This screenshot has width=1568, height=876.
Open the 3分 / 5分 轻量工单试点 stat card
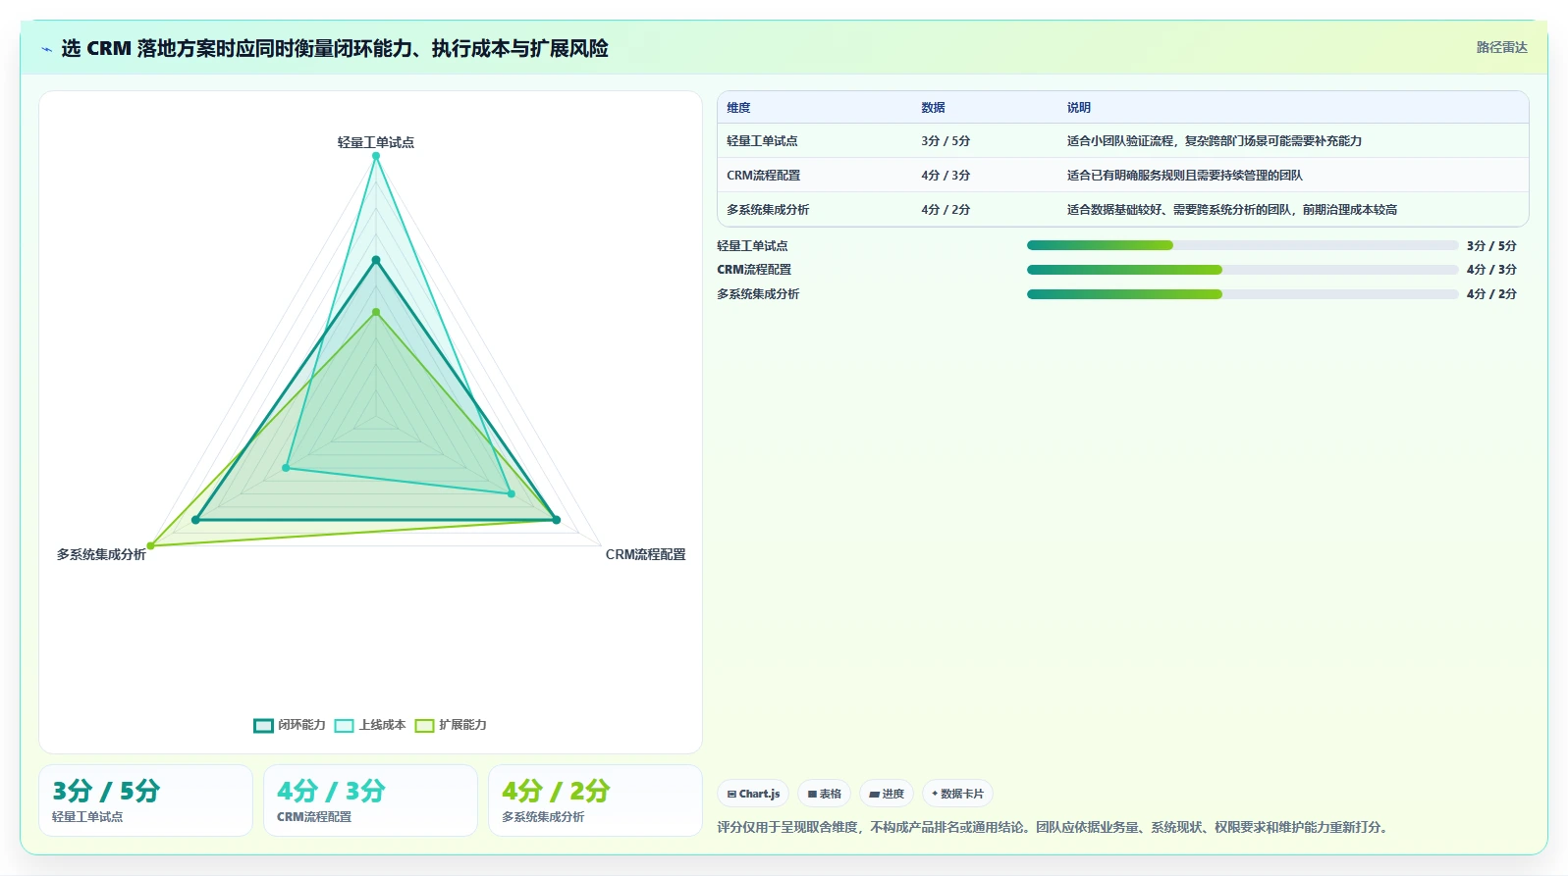[x=145, y=800]
